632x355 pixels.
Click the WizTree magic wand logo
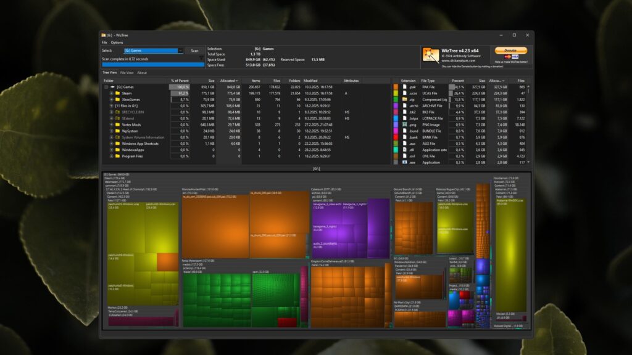(430, 55)
